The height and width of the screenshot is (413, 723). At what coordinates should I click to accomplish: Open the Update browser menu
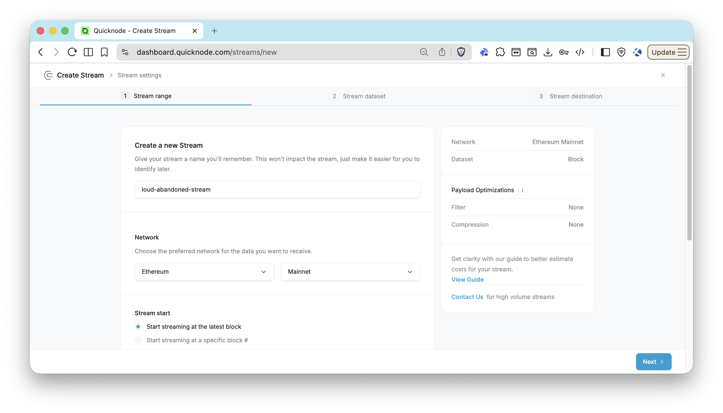668,52
